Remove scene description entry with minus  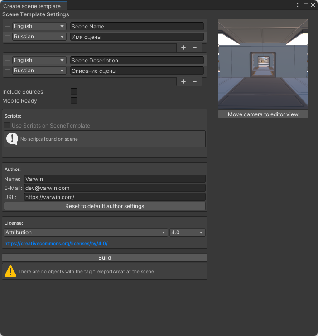(195, 81)
